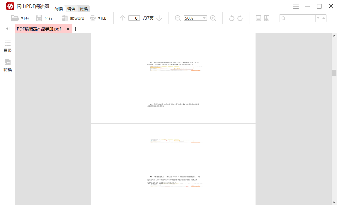
Task: Go to previous page with up arrow
Action: pos(123,18)
